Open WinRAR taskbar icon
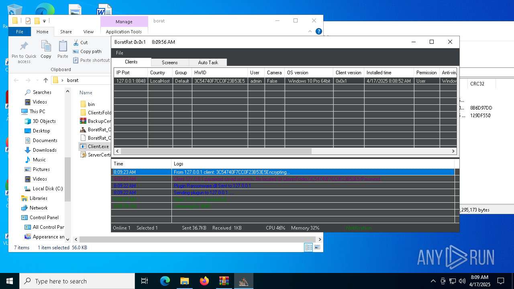Image resolution: width=514 pixels, height=289 pixels. (x=224, y=281)
